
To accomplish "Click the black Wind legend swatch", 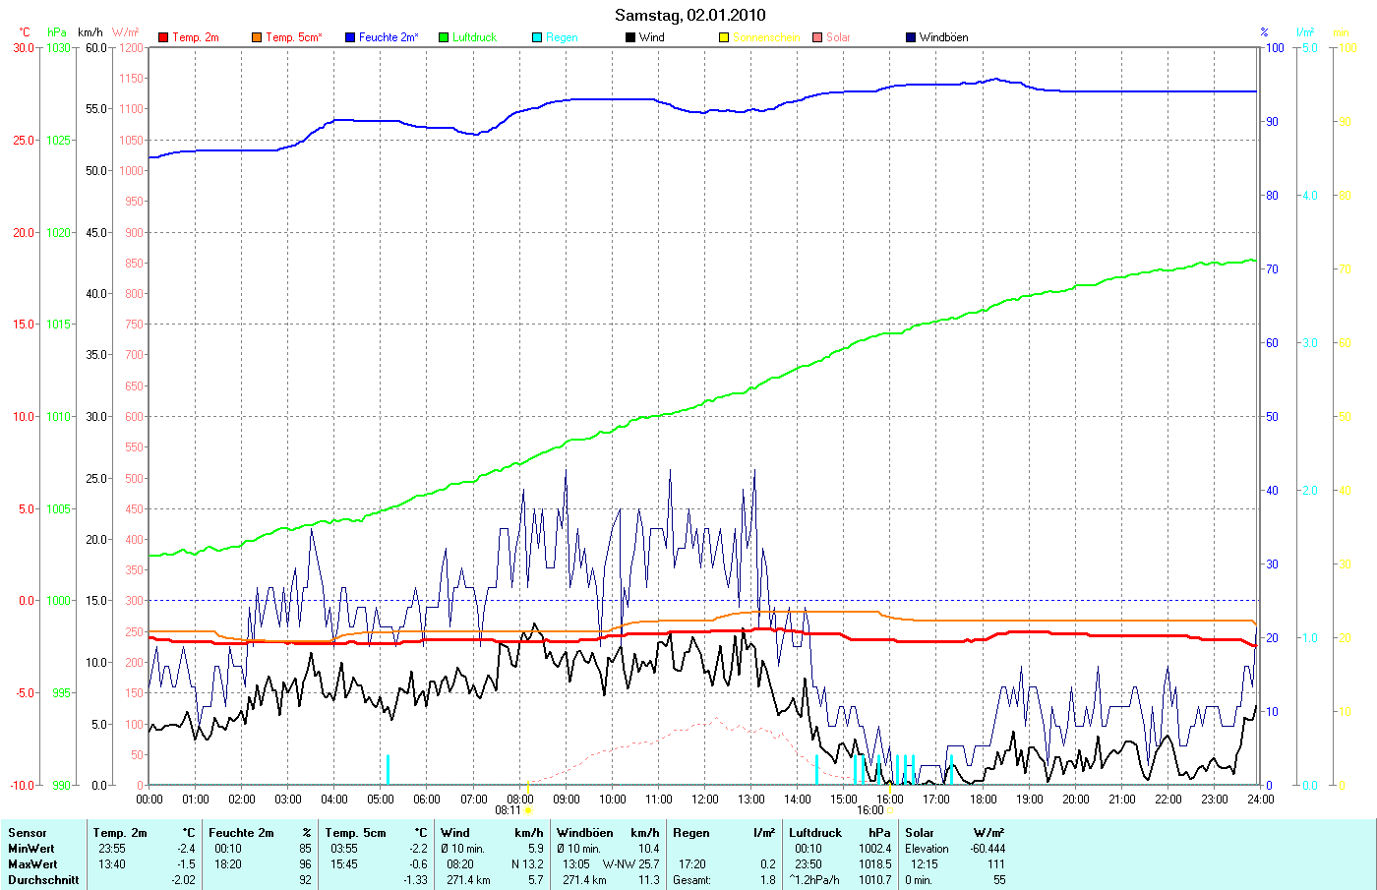I will 630,37.
